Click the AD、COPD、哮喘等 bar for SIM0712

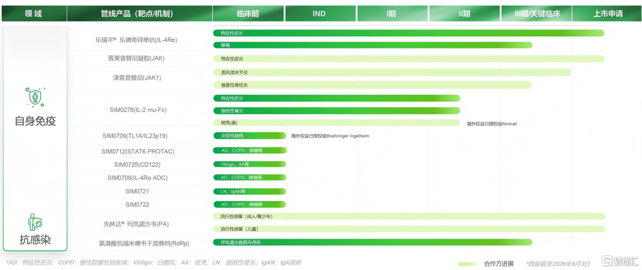[250, 151]
